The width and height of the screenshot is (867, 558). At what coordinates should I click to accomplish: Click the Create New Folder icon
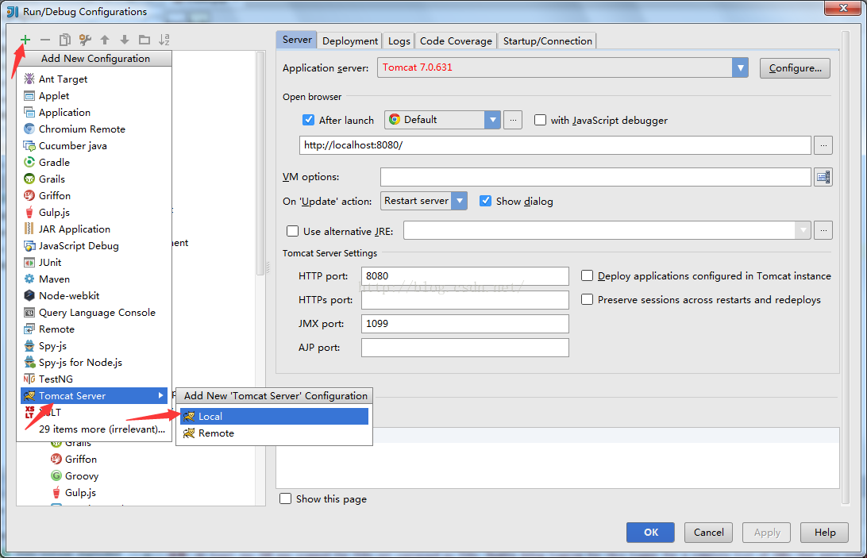coord(144,40)
